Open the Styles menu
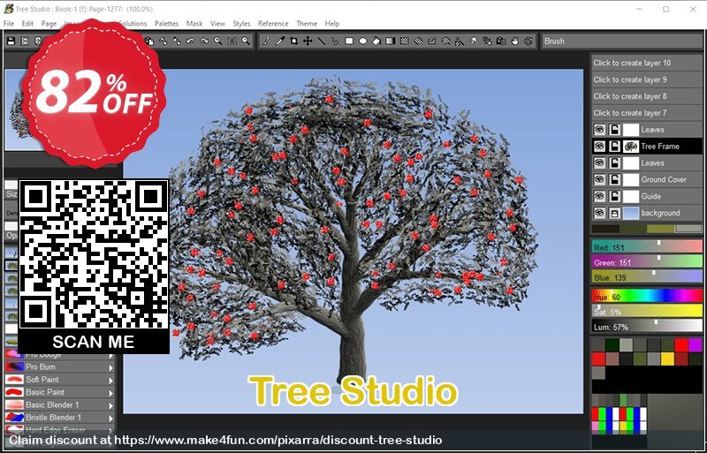Image resolution: width=707 pixels, height=453 pixels. coord(241,24)
